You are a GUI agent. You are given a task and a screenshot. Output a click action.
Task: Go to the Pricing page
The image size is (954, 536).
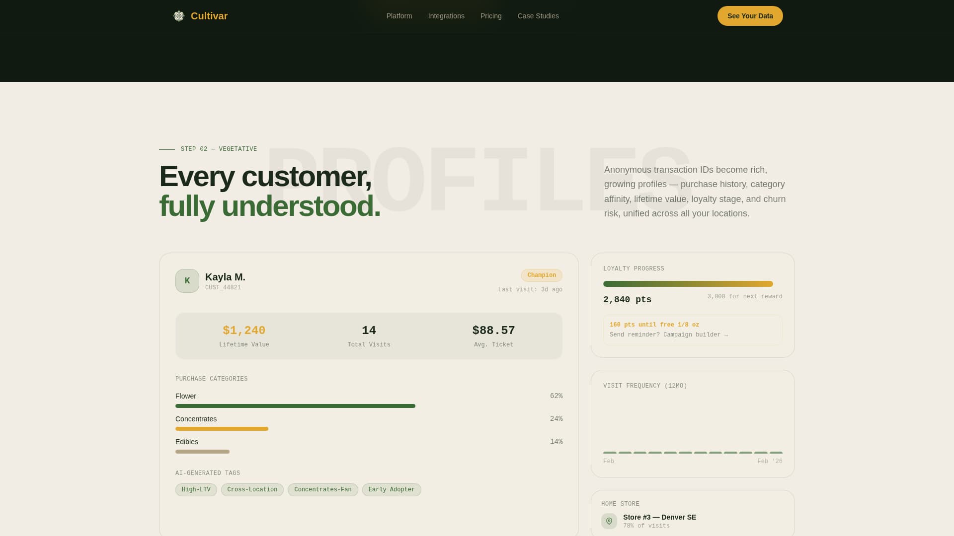click(x=491, y=16)
